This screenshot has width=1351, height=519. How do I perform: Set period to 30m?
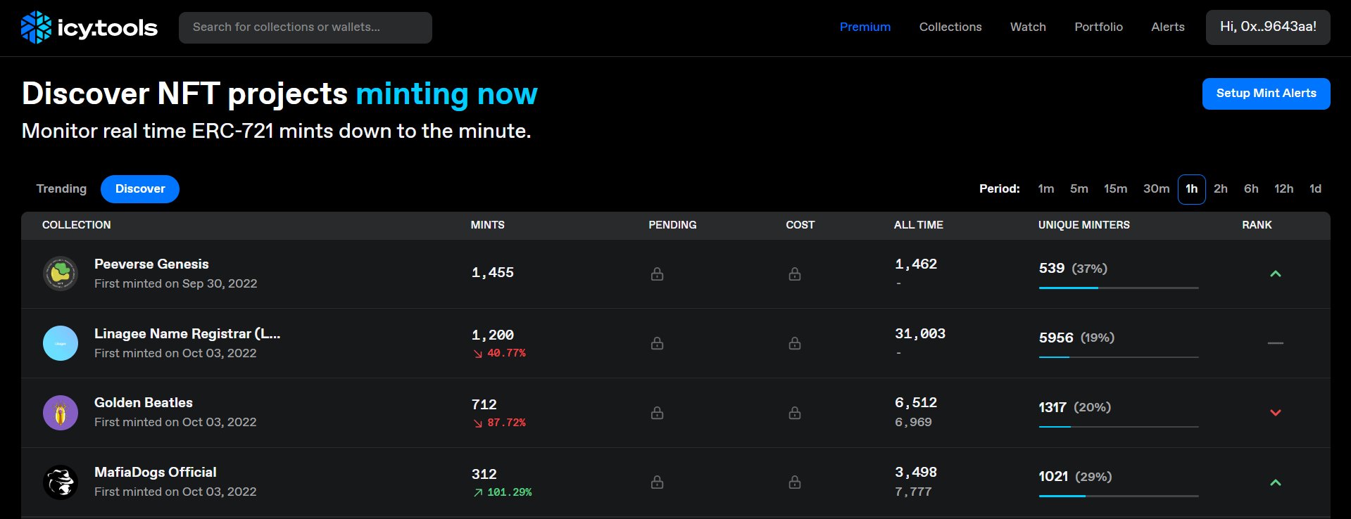point(1156,189)
